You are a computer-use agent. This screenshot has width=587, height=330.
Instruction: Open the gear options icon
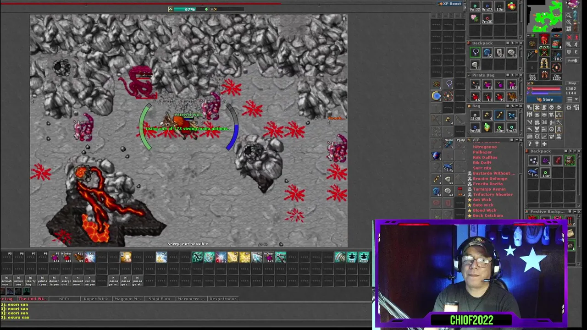[x=569, y=108]
